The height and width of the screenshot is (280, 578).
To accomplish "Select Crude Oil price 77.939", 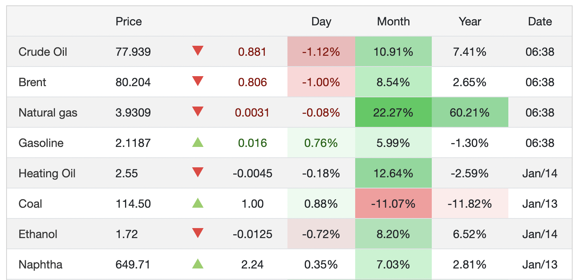I will coord(133,52).
